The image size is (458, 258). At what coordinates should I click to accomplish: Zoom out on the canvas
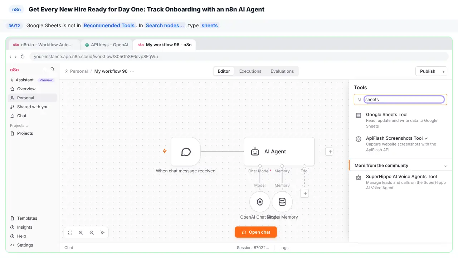pyautogui.click(x=92, y=233)
